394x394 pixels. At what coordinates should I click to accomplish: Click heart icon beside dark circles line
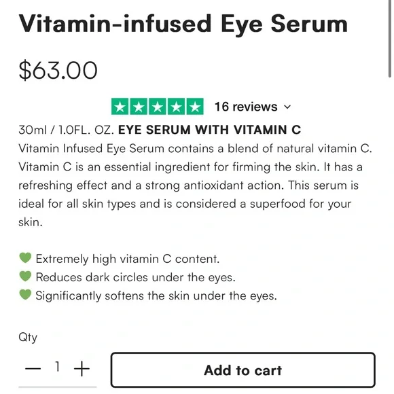point(25,276)
